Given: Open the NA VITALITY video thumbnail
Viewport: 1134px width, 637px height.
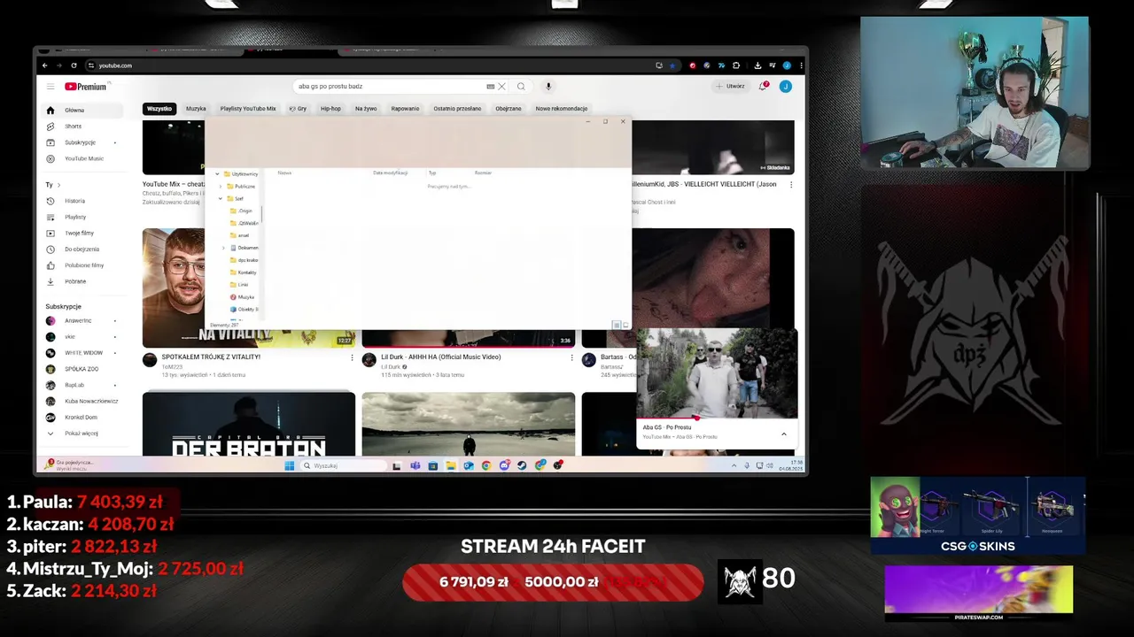Looking at the screenshot, I should coord(175,288).
